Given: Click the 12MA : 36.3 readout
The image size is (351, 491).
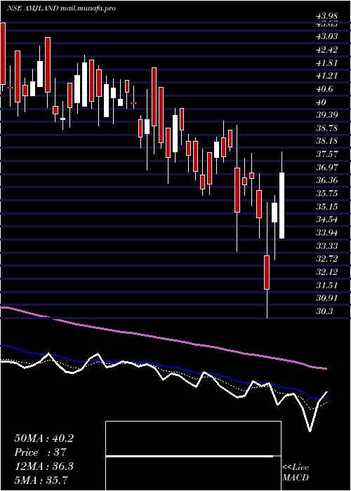Looking at the screenshot, I should (x=44, y=466).
